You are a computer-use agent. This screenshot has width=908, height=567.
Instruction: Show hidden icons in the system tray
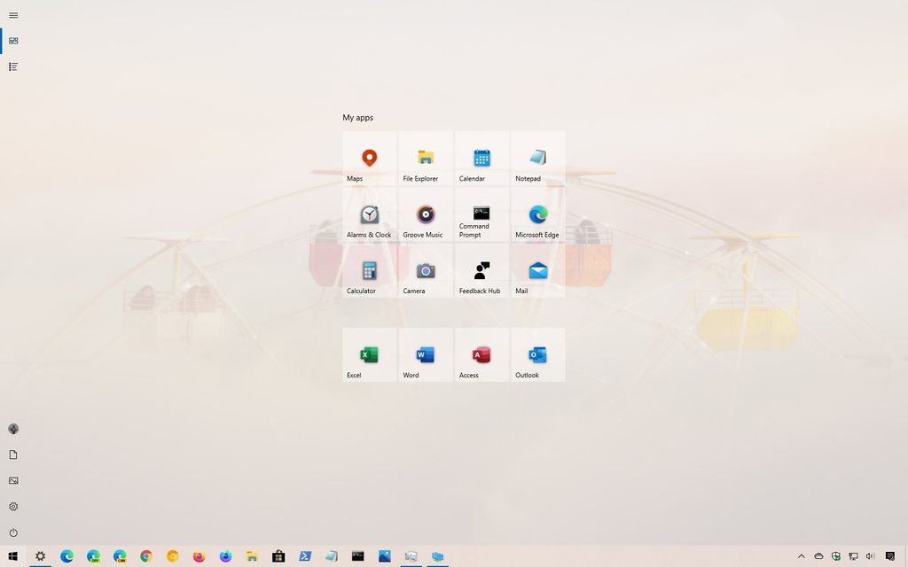(x=801, y=555)
